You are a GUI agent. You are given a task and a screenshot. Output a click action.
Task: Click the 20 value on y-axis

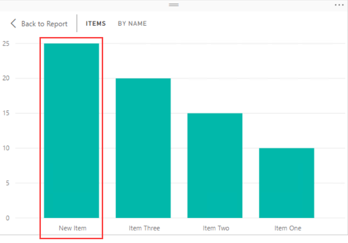click(6, 78)
